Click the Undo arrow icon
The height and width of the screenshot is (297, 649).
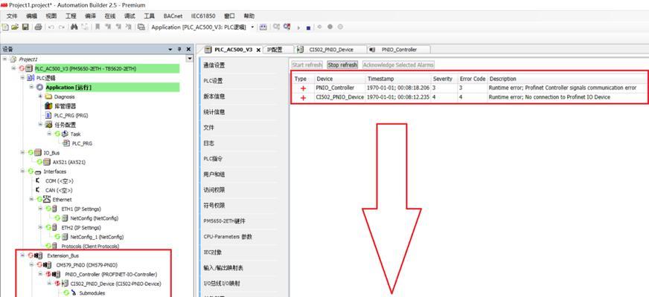click(x=51, y=27)
